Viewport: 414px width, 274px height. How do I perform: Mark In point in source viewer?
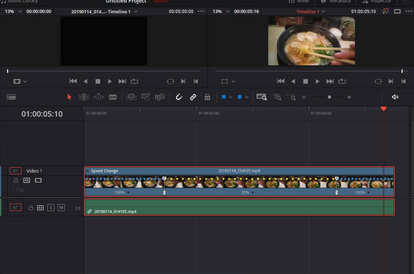point(183,81)
